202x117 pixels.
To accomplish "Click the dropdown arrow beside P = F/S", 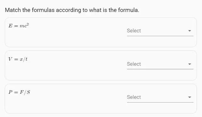I will click(189, 97).
